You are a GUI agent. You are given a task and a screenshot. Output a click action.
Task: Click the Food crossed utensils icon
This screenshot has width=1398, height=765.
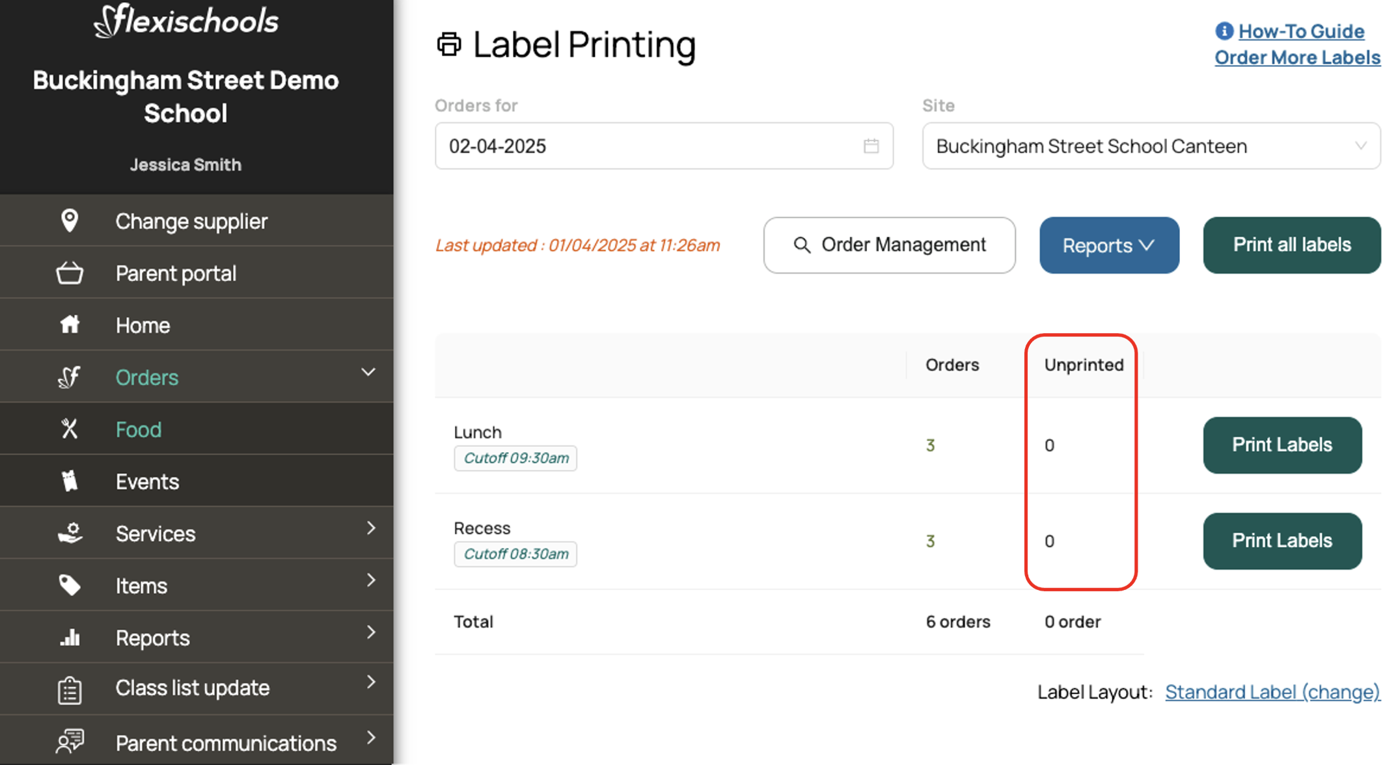coord(70,429)
